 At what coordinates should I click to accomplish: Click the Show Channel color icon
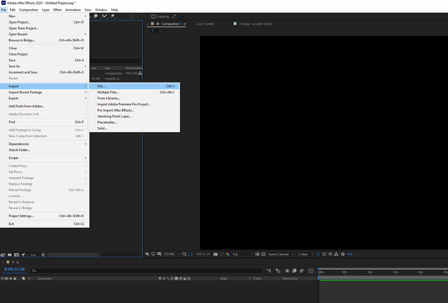228,254
